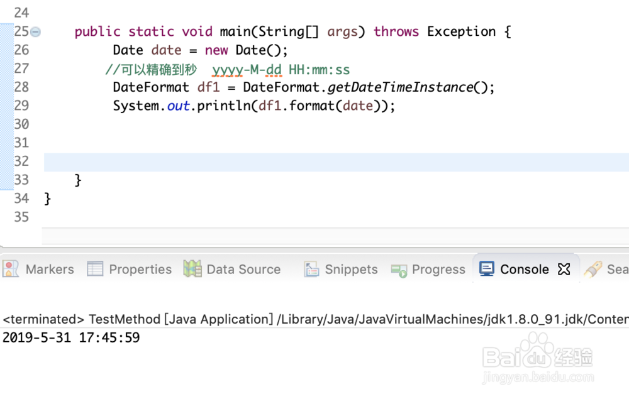Click line number 32 in the editor margin
This screenshot has width=629, height=399.
pyautogui.click(x=21, y=161)
